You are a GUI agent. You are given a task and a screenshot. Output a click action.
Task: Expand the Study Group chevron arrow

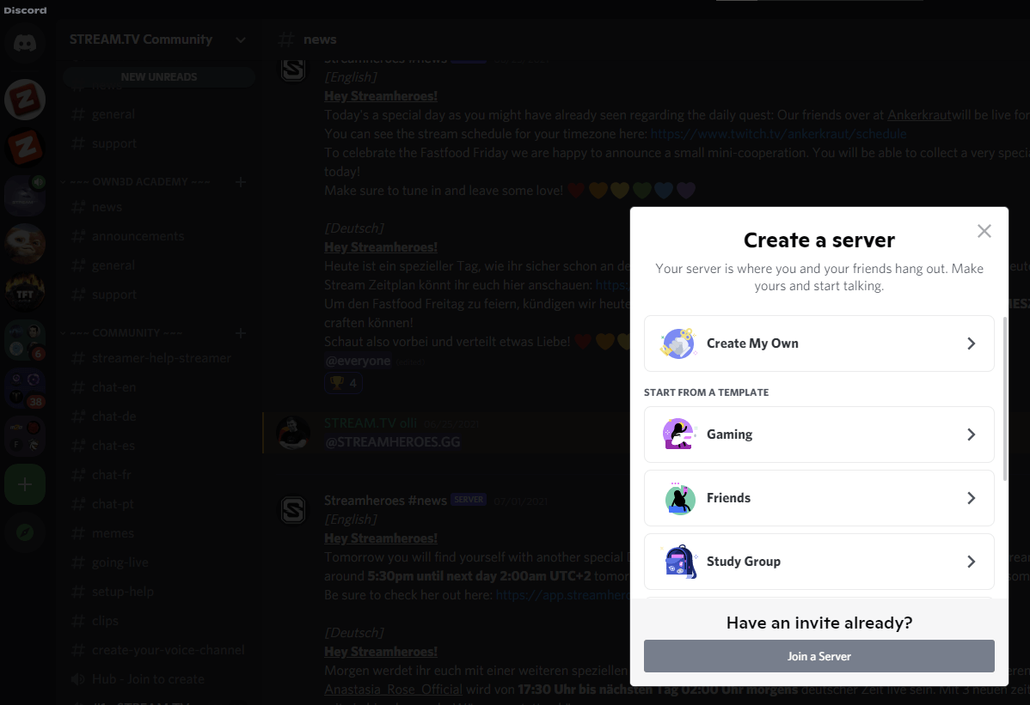pos(971,562)
